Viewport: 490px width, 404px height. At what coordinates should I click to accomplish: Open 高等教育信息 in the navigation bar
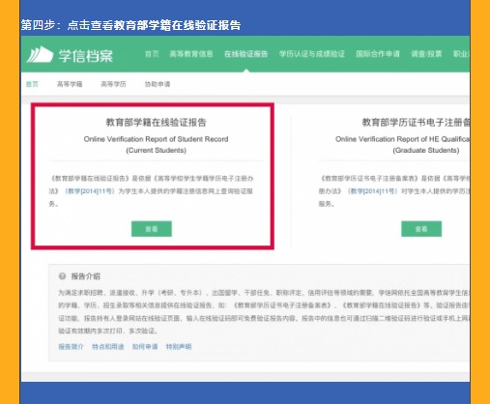[x=191, y=54]
